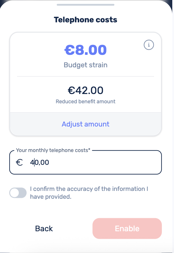The height and width of the screenshot is (253, 174).
Task: Toggle the accuracy confirmation switch
Action: pos(18,193)
